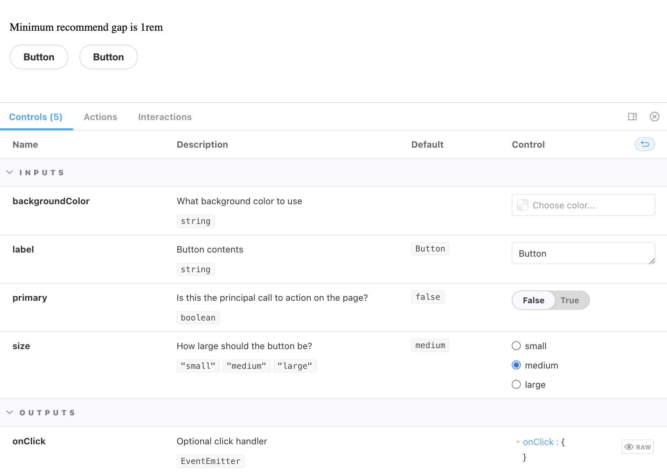
Task: Collapse the INPUTS section
Action: pyautogui.click(x=10, y=172)
